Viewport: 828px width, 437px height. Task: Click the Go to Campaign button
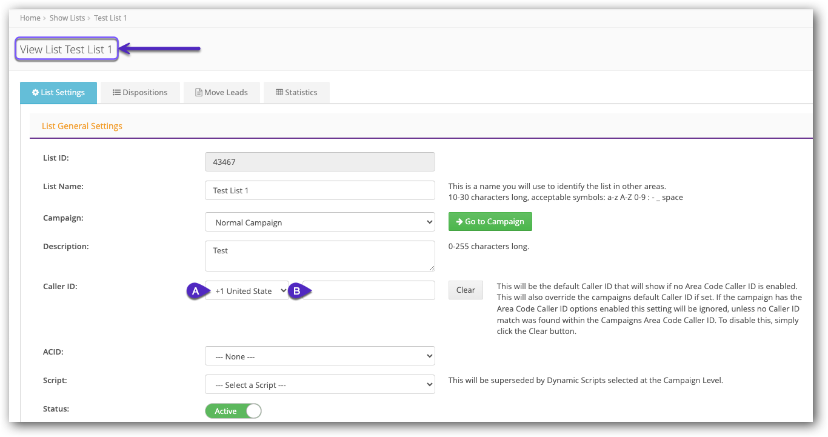click(x=490, y=221)
